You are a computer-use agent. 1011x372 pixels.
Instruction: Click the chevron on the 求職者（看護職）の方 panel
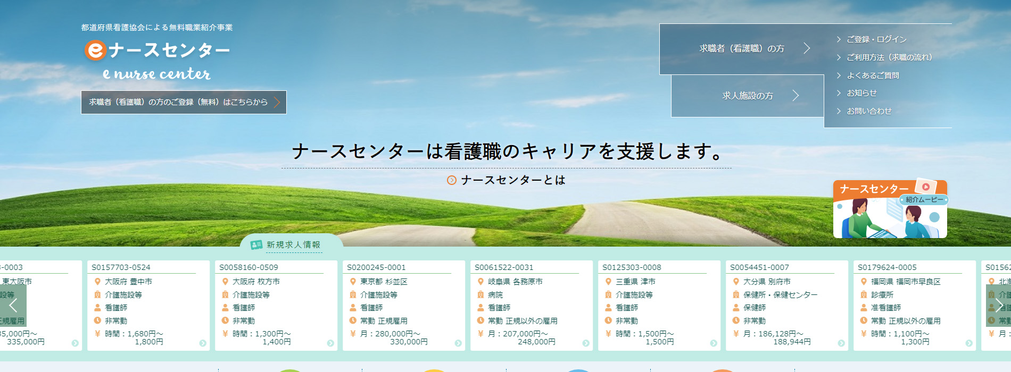tap(807, 48)
